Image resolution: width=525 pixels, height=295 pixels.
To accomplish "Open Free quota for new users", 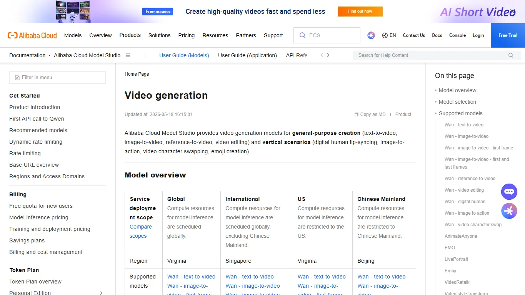I will (41, 206).
